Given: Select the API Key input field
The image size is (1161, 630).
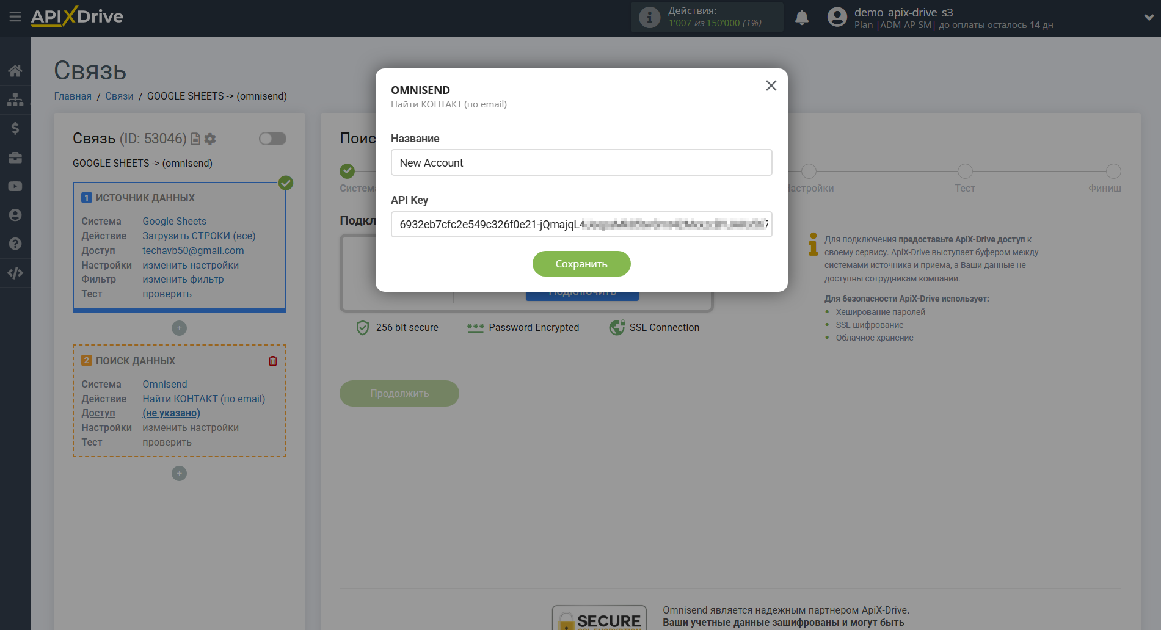Looking at the screenshot, I should [x=581, y=224].
